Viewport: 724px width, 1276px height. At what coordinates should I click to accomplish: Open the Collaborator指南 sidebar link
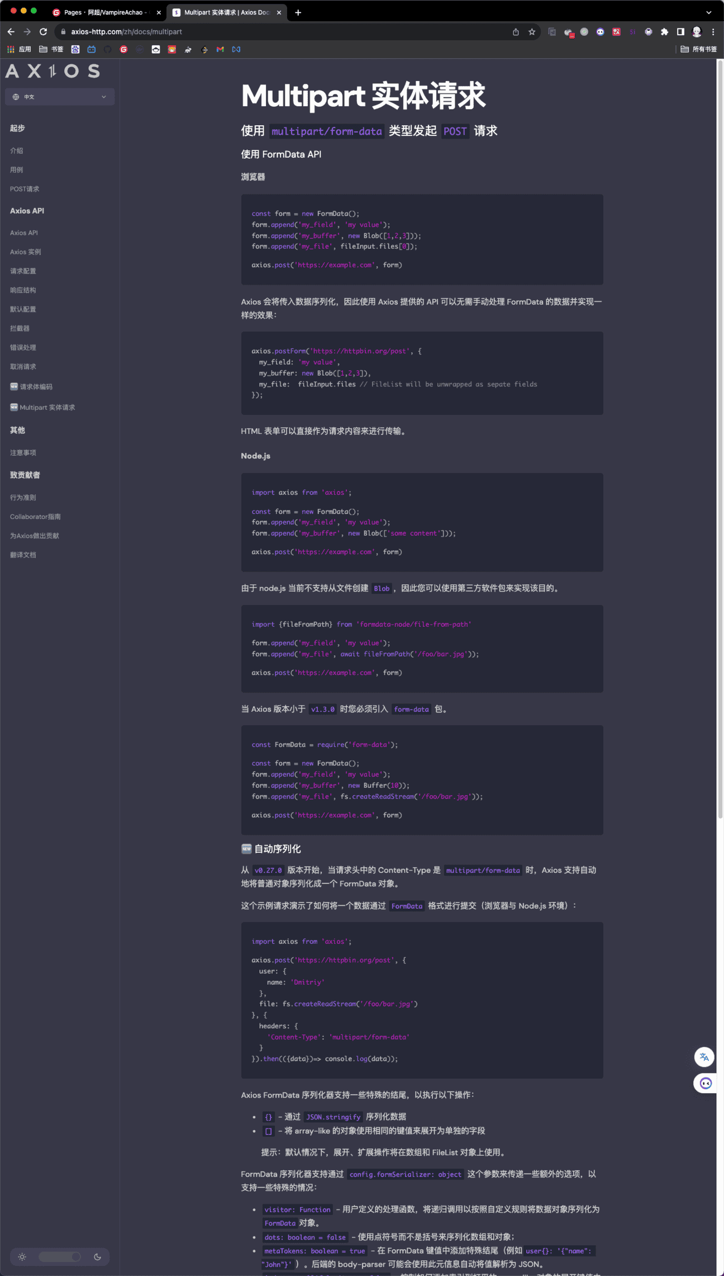point(35,517)
